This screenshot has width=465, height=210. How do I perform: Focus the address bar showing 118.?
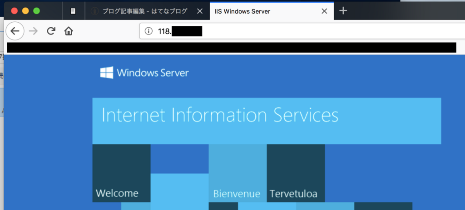tap(302, 31)
